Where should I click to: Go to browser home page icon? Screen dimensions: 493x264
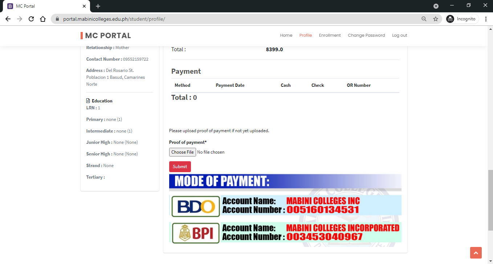pos(43,19)
